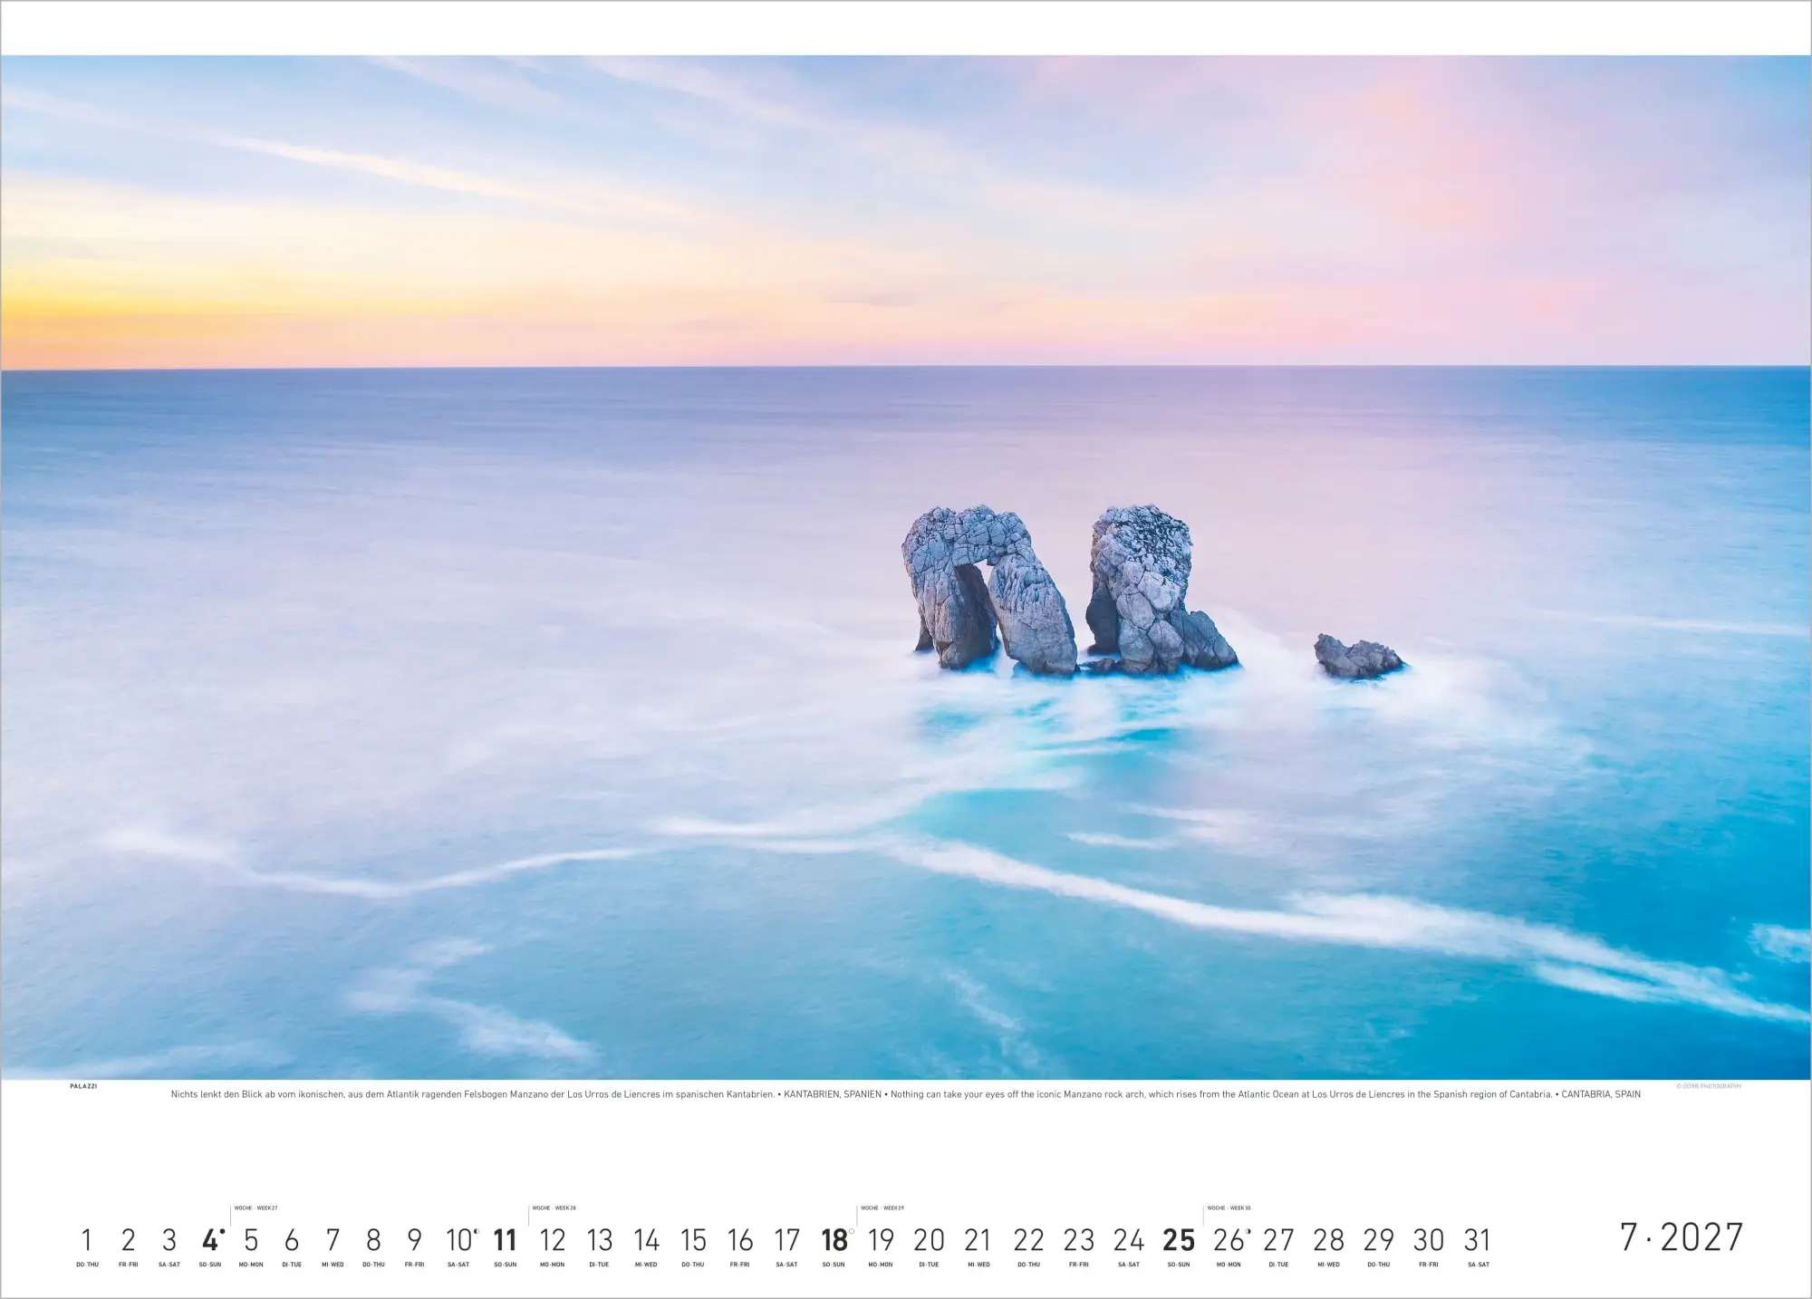Click 'SO·SUN' weekday label under date 11
This screenshot has width=1812, height=1299.
click(505, 1265)
